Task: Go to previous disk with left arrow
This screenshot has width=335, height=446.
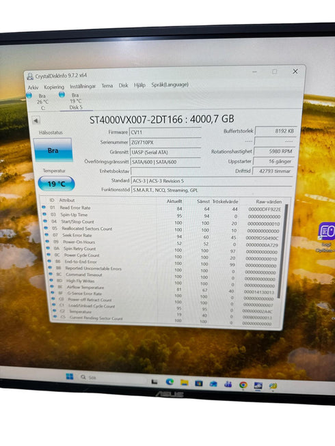Action: pos(36,121)
